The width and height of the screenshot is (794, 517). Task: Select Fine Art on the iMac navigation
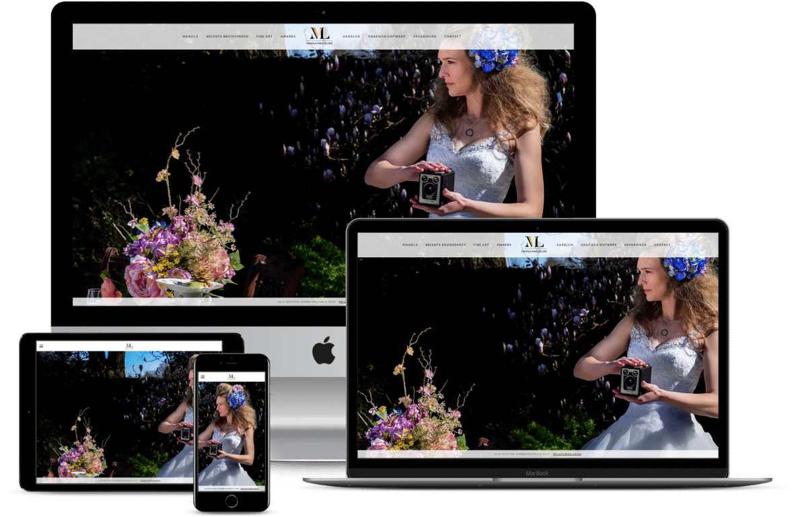click(264, 36)
